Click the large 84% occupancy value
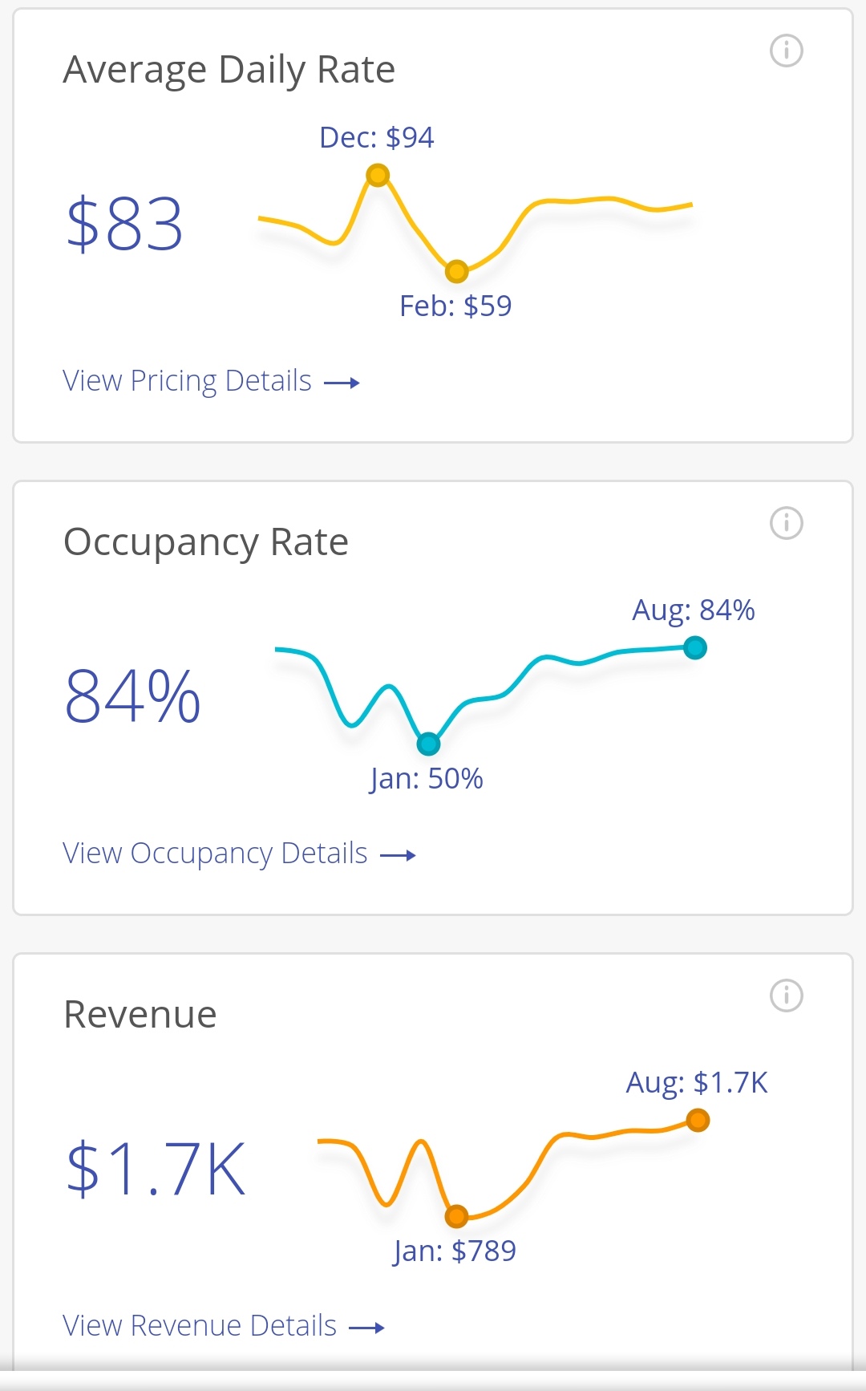The width and height of the screenshot is (866, 1391). [x=132, y=696]
